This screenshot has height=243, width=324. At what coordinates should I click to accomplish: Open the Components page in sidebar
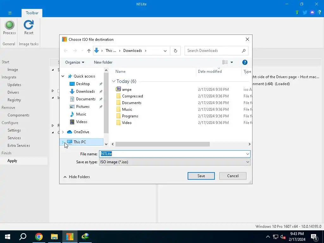(18, 115)
